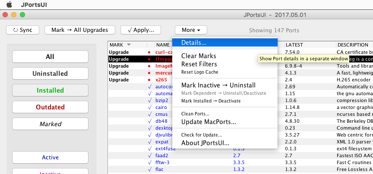This screenshot has width=373, height=174.
Task: Click the H.265 encoder description
Action: (354, 80)
